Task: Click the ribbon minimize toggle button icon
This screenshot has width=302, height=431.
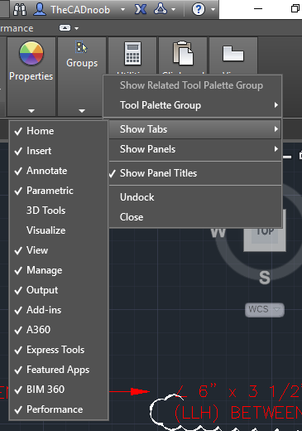Action: click(65, 28)
